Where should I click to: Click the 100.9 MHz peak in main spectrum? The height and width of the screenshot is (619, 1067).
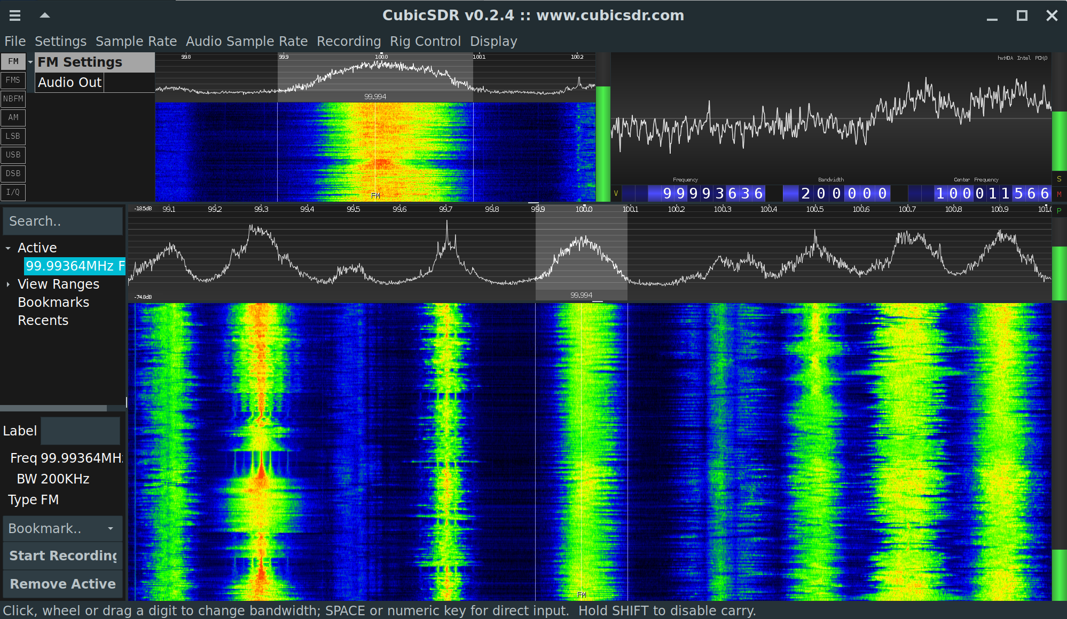[x=1001, y=235]
